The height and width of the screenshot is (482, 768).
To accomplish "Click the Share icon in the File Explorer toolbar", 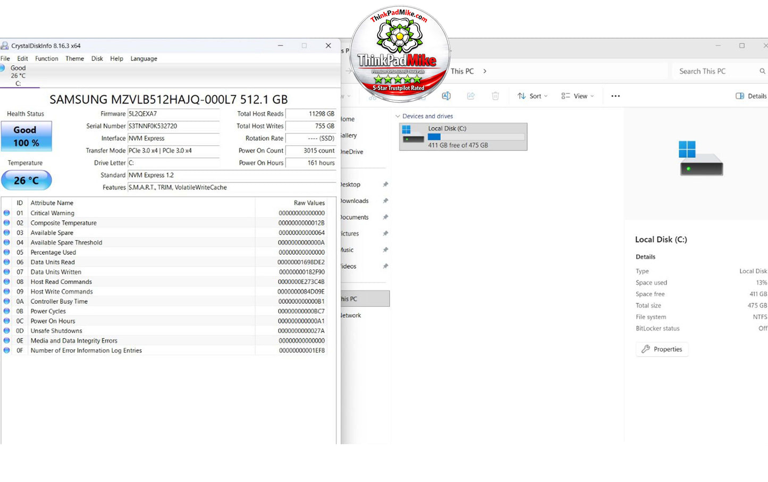I will click(x=471, y=96).
